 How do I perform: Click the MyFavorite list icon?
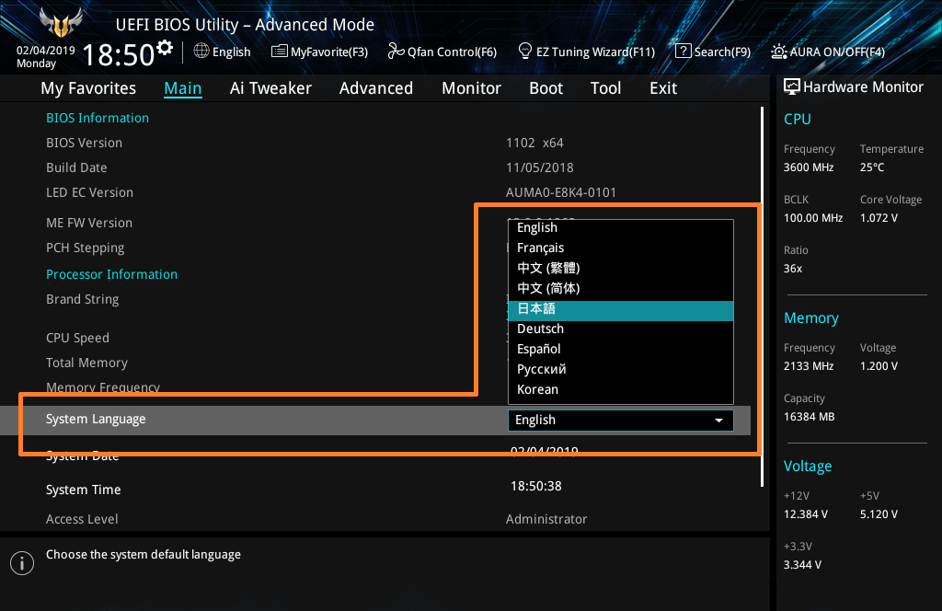(x=280, y=51)
